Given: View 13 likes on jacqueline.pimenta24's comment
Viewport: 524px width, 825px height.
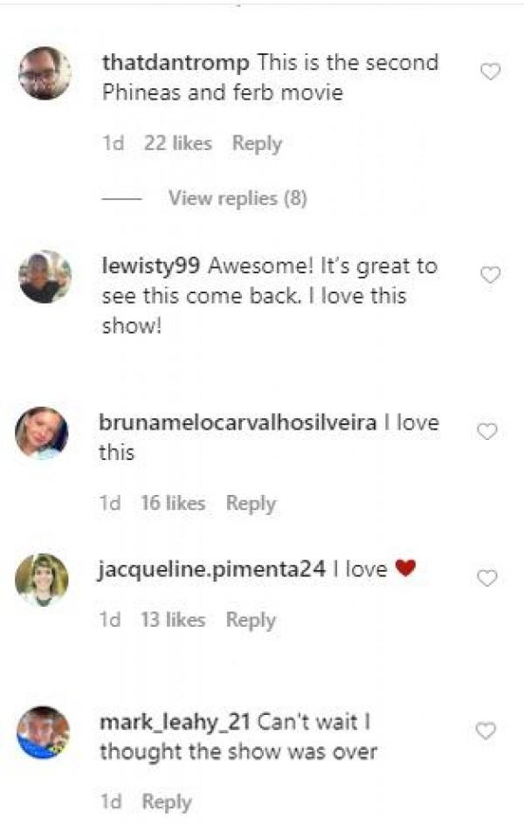Looking at the screenshot, I should (173, 620).
